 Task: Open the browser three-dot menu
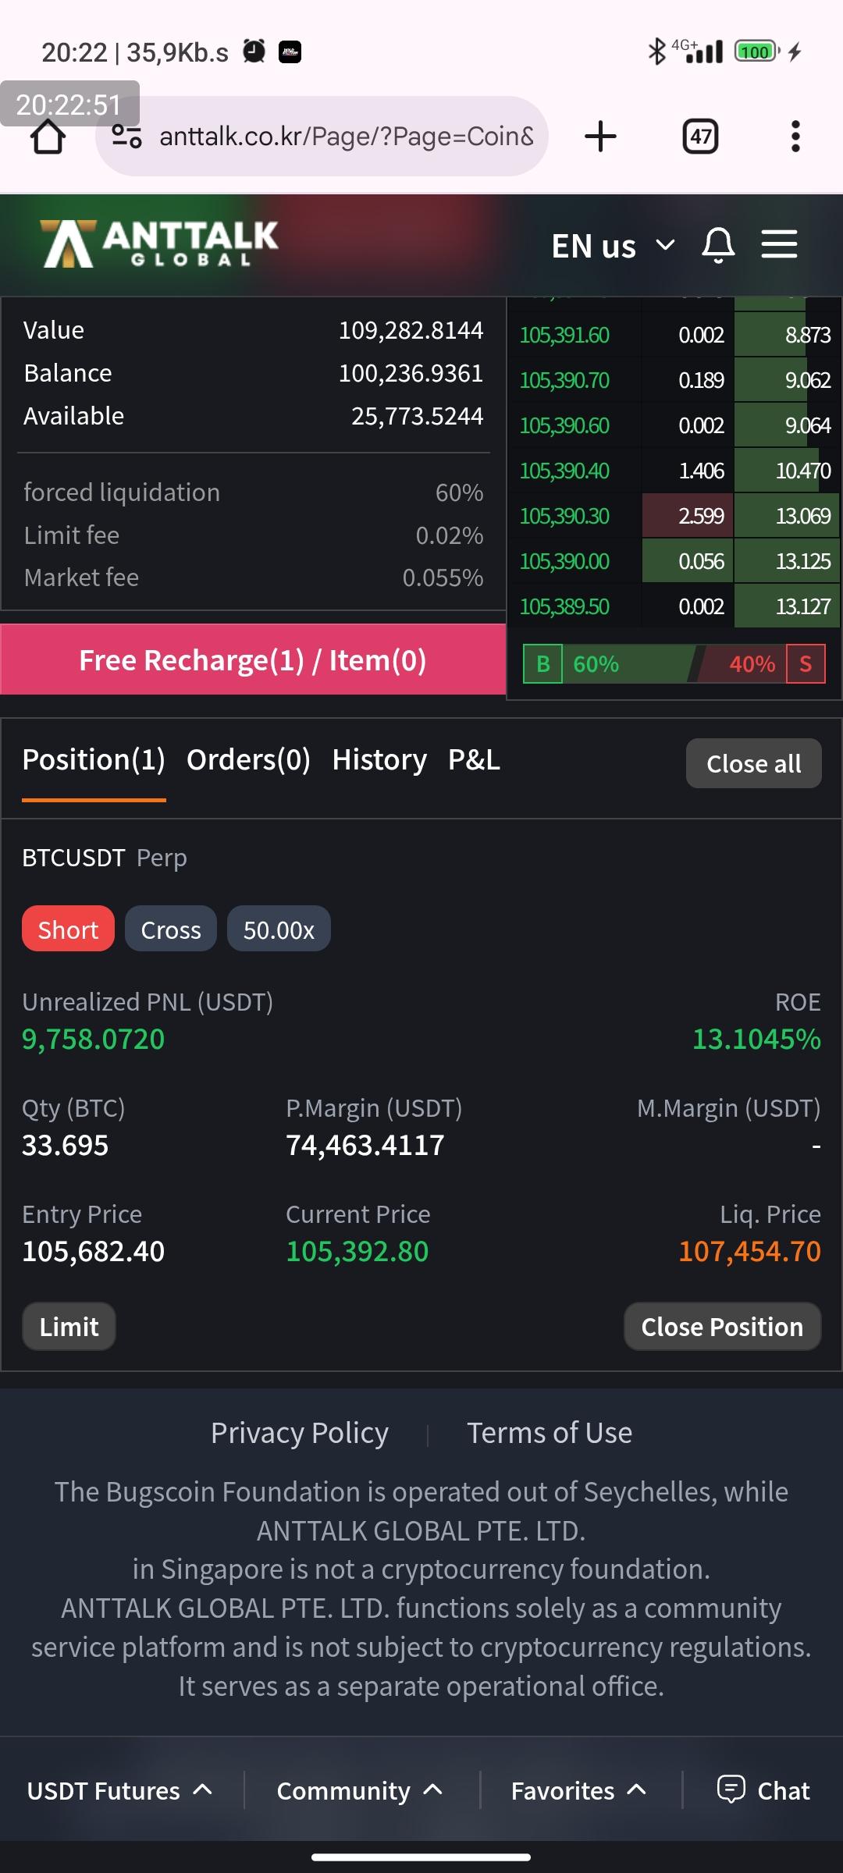point(795,137)
